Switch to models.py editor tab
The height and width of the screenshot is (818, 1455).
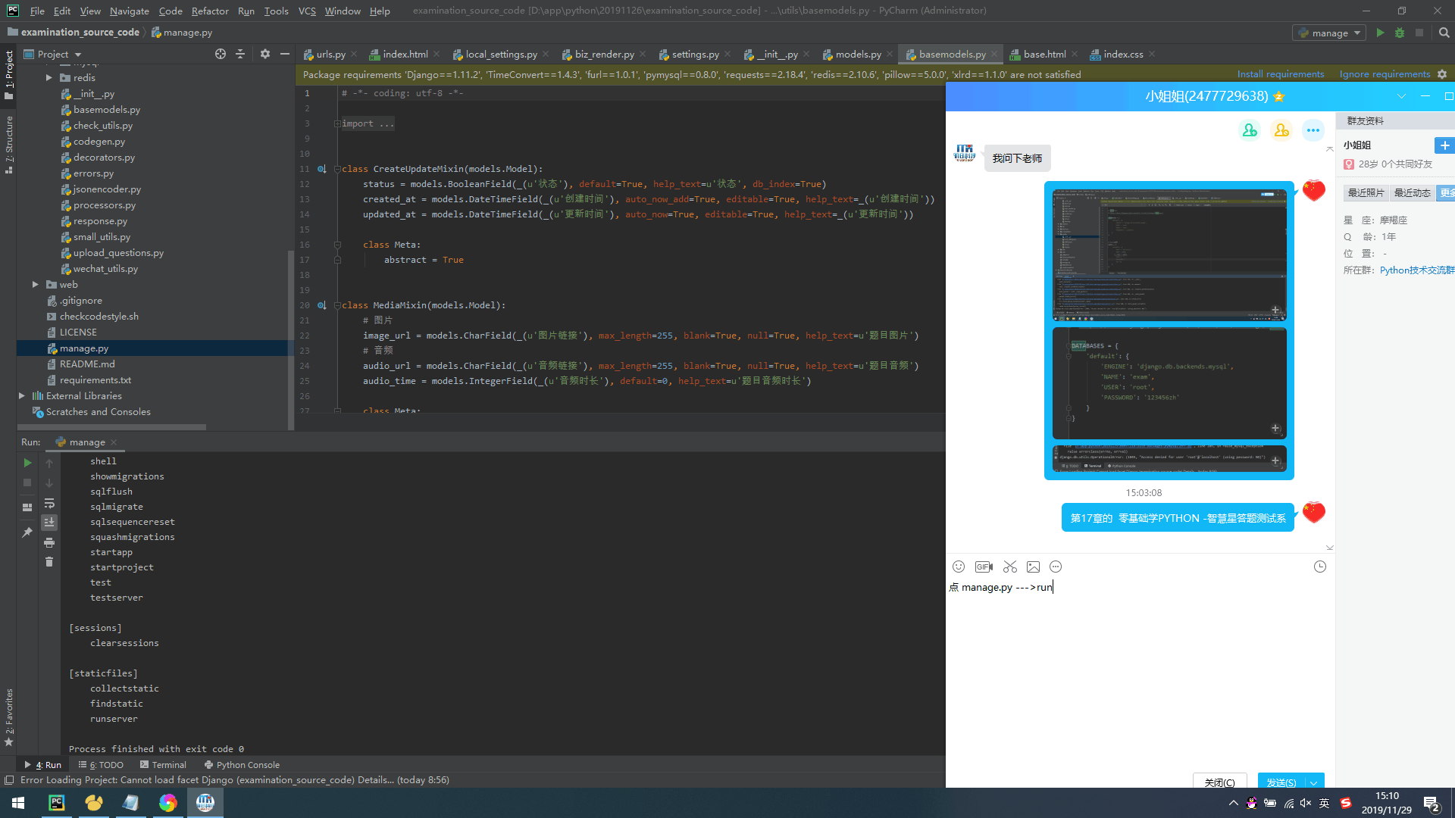pos(858,55)
